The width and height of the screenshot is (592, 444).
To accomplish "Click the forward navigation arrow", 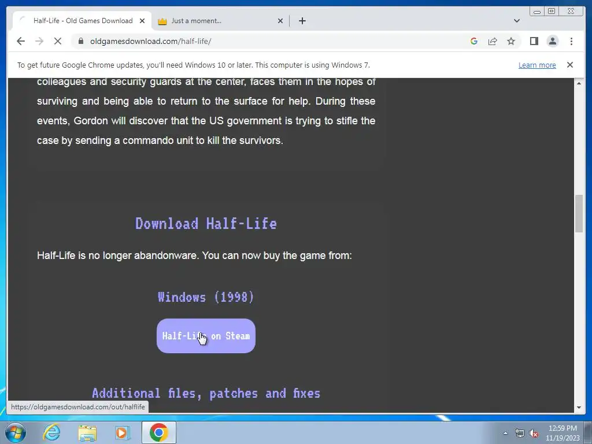I will 39,41.
